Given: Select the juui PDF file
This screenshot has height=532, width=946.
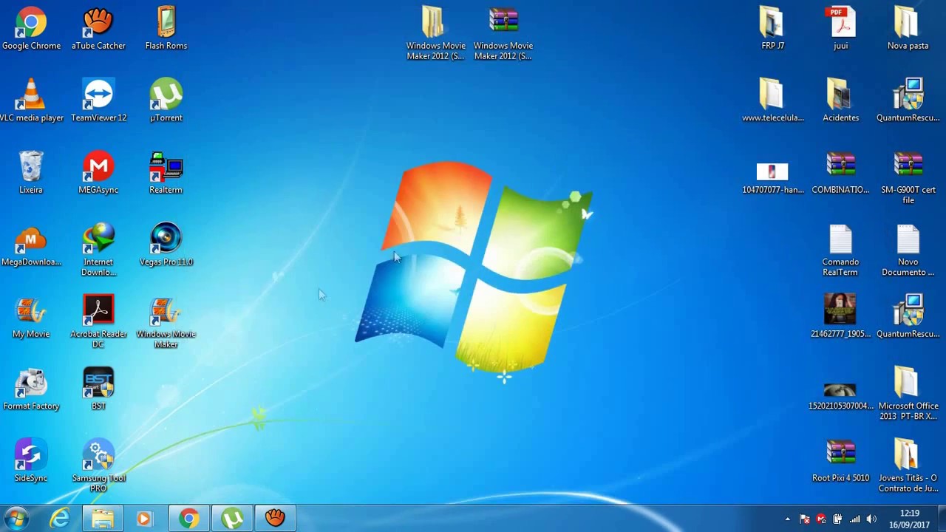Looking at the screenshot, I should [841, 28].
